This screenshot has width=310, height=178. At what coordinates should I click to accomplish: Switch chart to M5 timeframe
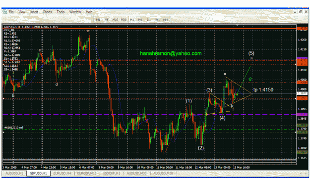(x=106, y=19)
